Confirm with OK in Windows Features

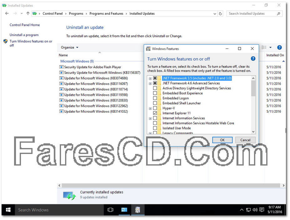[x=222, y=140]
